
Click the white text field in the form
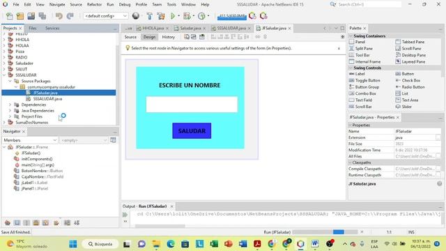192,105
